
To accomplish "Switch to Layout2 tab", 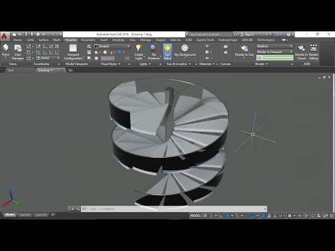I will click(41, 215).
